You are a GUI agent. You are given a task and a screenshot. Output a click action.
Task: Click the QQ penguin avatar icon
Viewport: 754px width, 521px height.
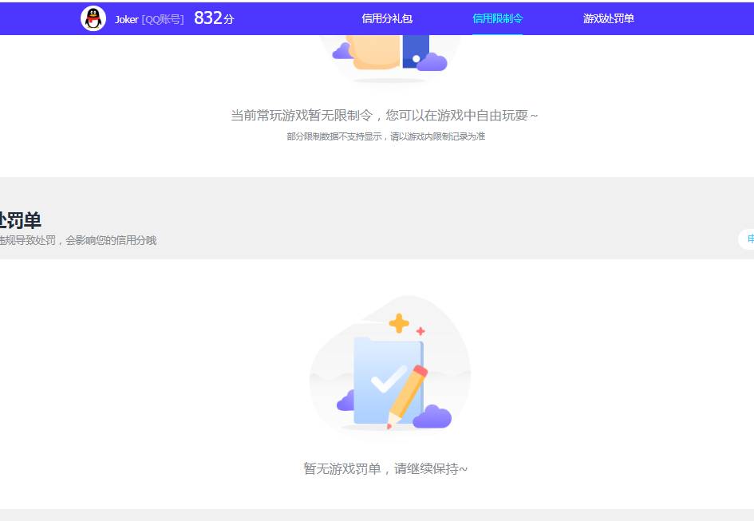(x=94, y=18)
